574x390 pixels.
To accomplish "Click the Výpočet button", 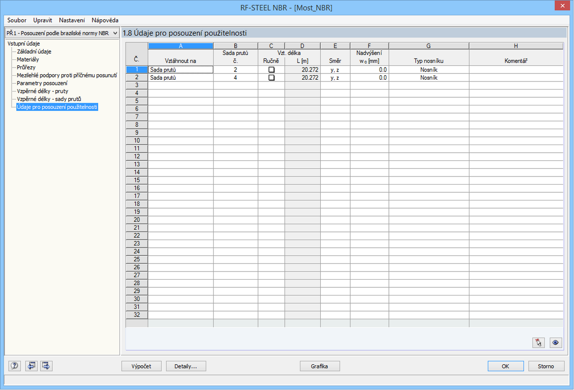I will [141, 366].
